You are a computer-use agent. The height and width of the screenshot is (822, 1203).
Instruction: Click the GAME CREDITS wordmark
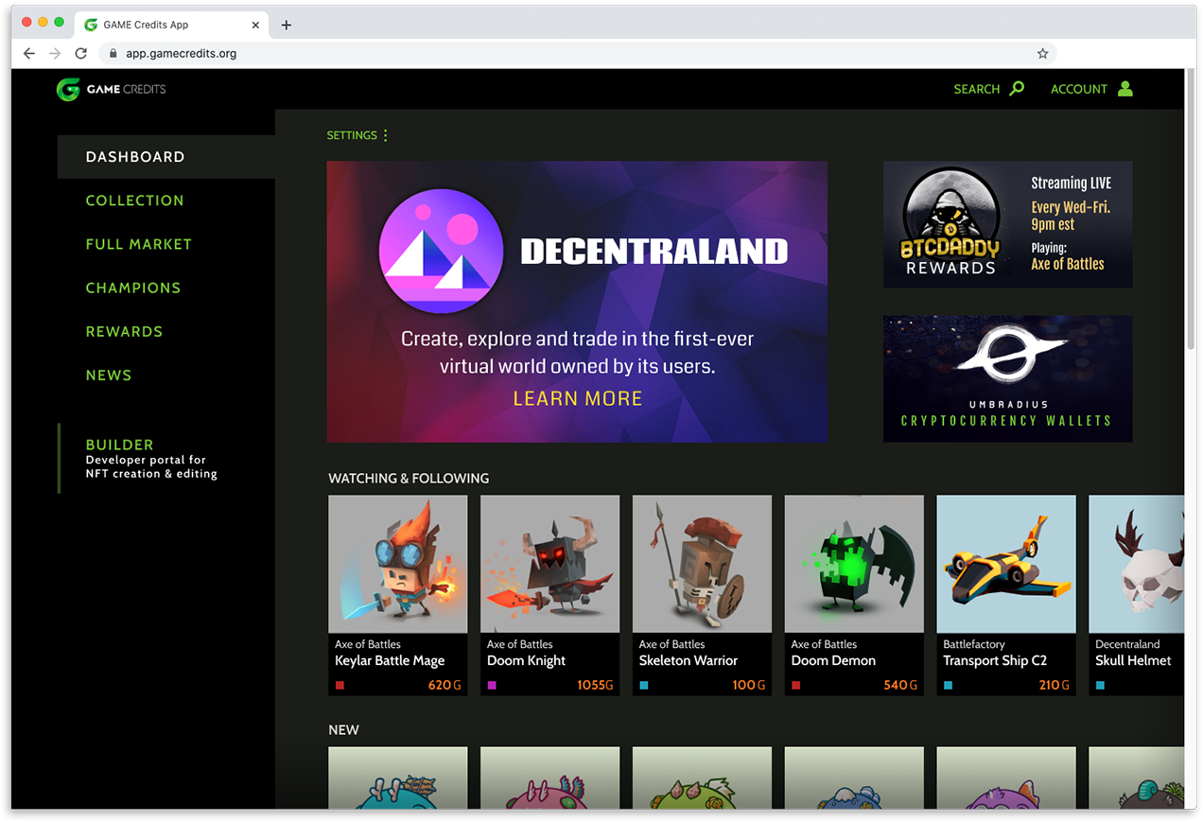pos(126,89)
